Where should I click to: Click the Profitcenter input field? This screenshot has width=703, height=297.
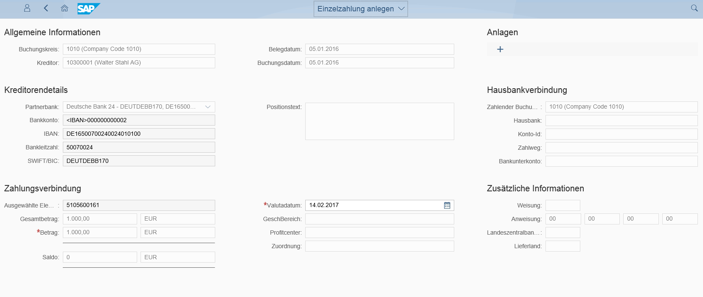(379, 233)
